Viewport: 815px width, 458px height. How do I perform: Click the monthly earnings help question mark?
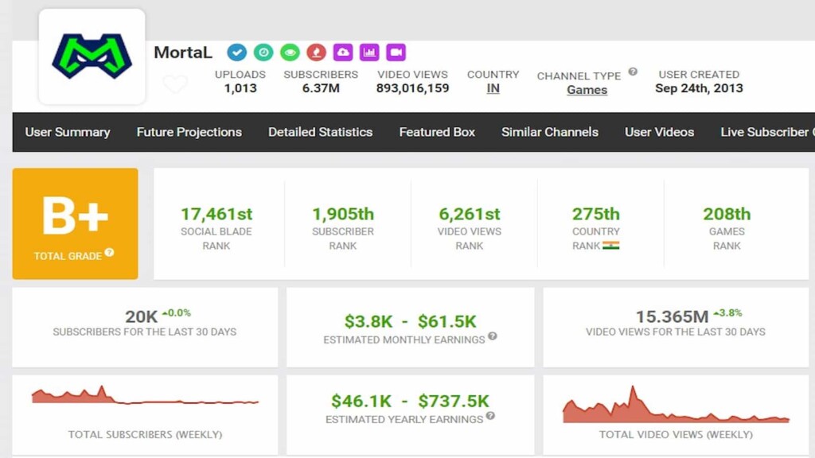(x=492, y=336)
